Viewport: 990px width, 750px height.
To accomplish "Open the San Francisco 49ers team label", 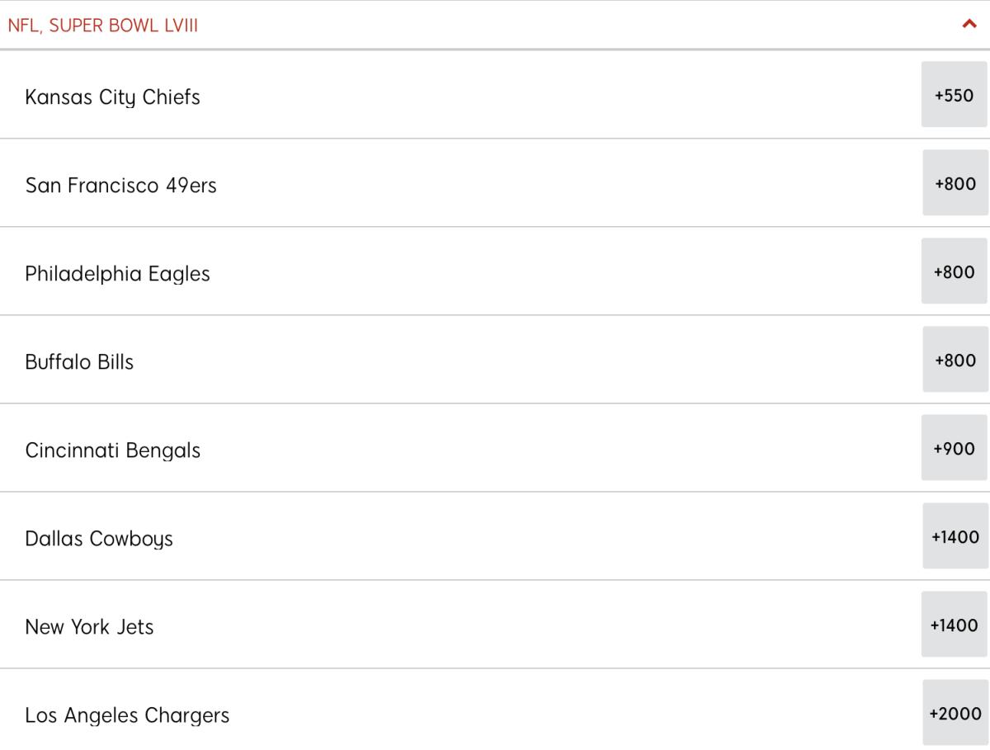I will click(120, 186).
